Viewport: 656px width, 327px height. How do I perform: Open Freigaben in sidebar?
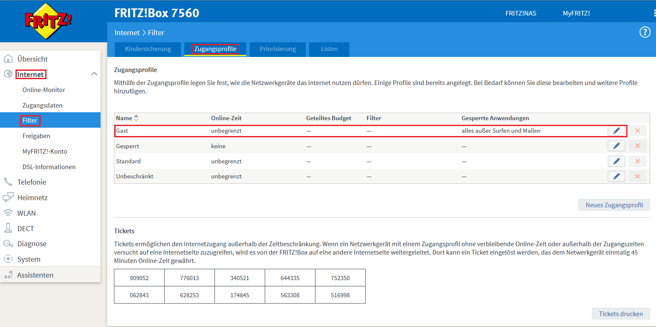pyautogui.click(x=36, y=136)
